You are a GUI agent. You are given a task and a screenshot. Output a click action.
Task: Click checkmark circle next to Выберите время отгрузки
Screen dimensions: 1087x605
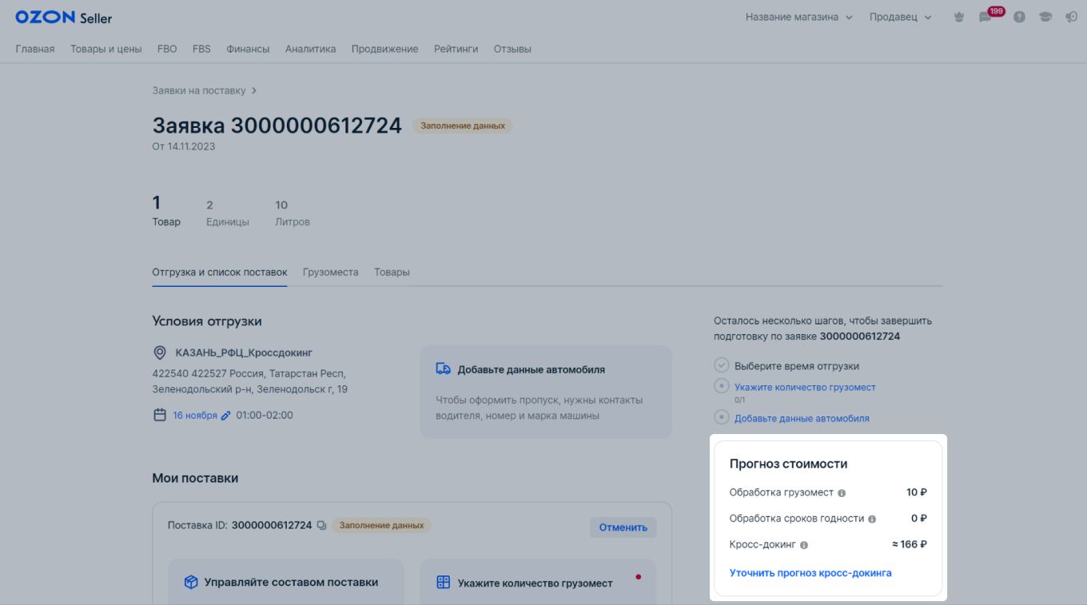(x=722, y=365)
